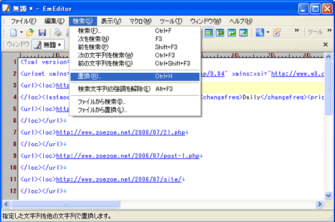335x222 pixels.
Task: Choose 前の文字列を検索(O) entry
Action: pos(135,64)
